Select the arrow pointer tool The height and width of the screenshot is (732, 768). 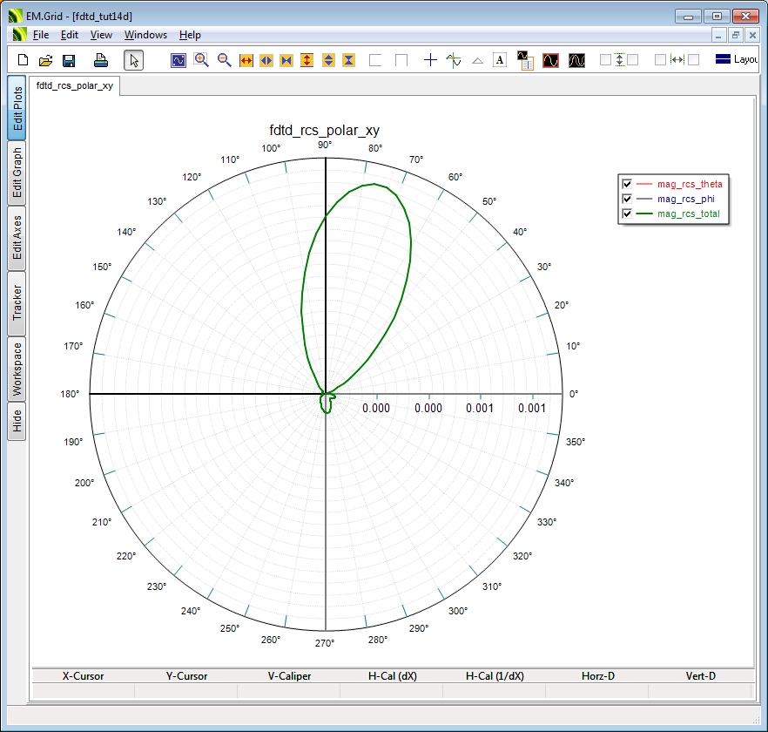[133, 60]
